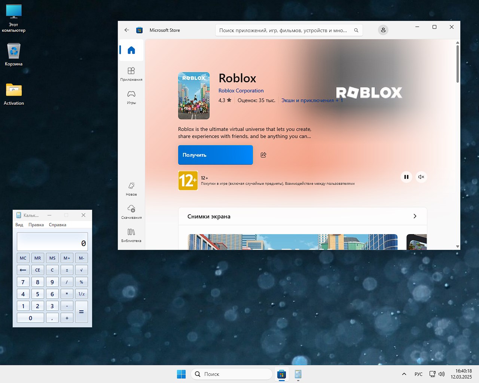Viewport: 479px width, 383px height.
Task: Open Roblox Corporation publisher link
Action: (x=241, y=91)
